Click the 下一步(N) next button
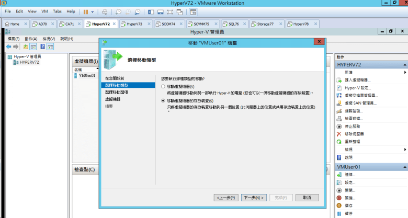 254,198
